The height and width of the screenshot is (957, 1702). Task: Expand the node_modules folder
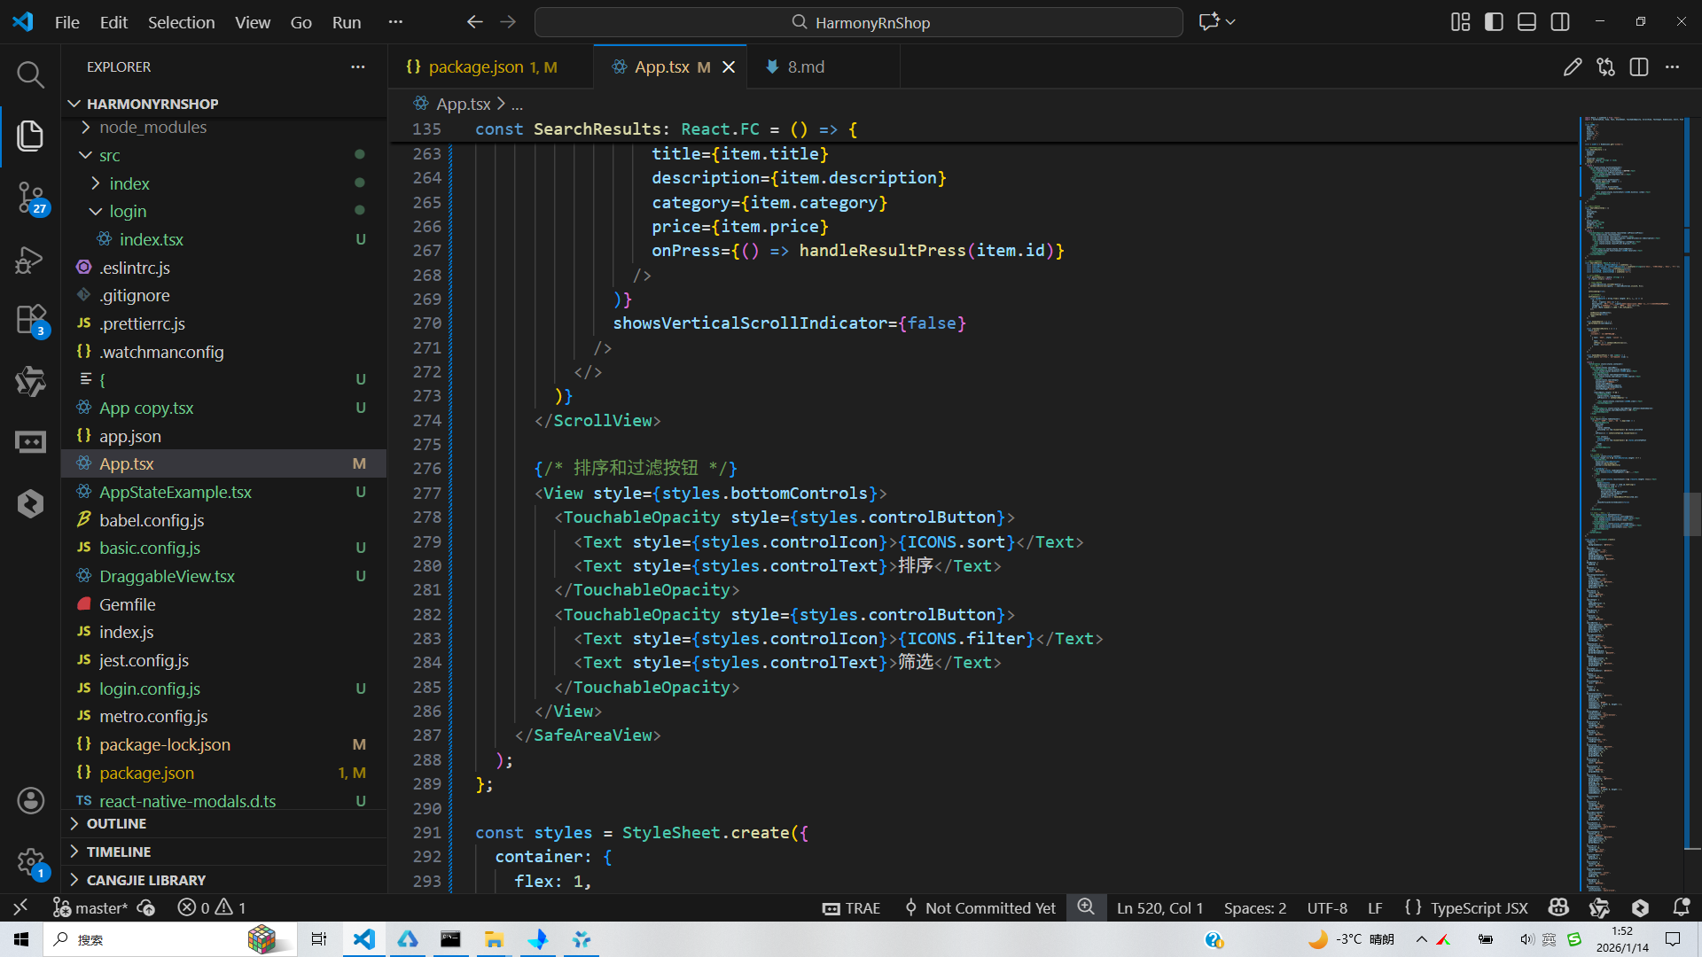click(152, 128)
